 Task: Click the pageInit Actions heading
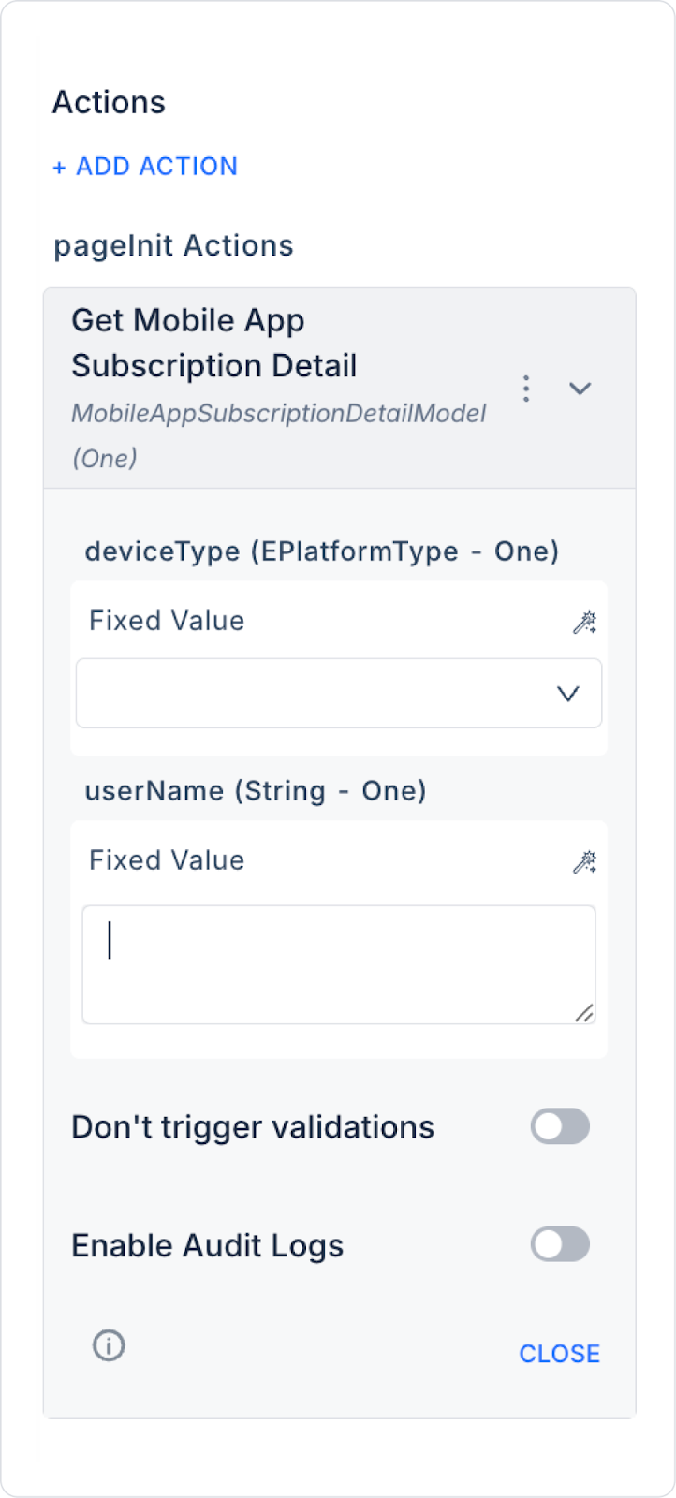(x=173, y=246)
